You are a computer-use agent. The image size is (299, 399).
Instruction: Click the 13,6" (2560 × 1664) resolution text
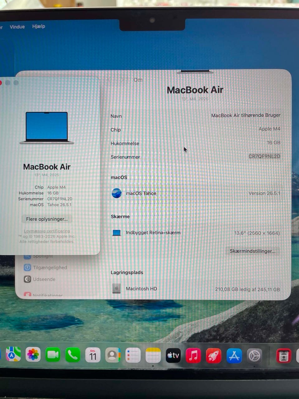tap(257, 233)
